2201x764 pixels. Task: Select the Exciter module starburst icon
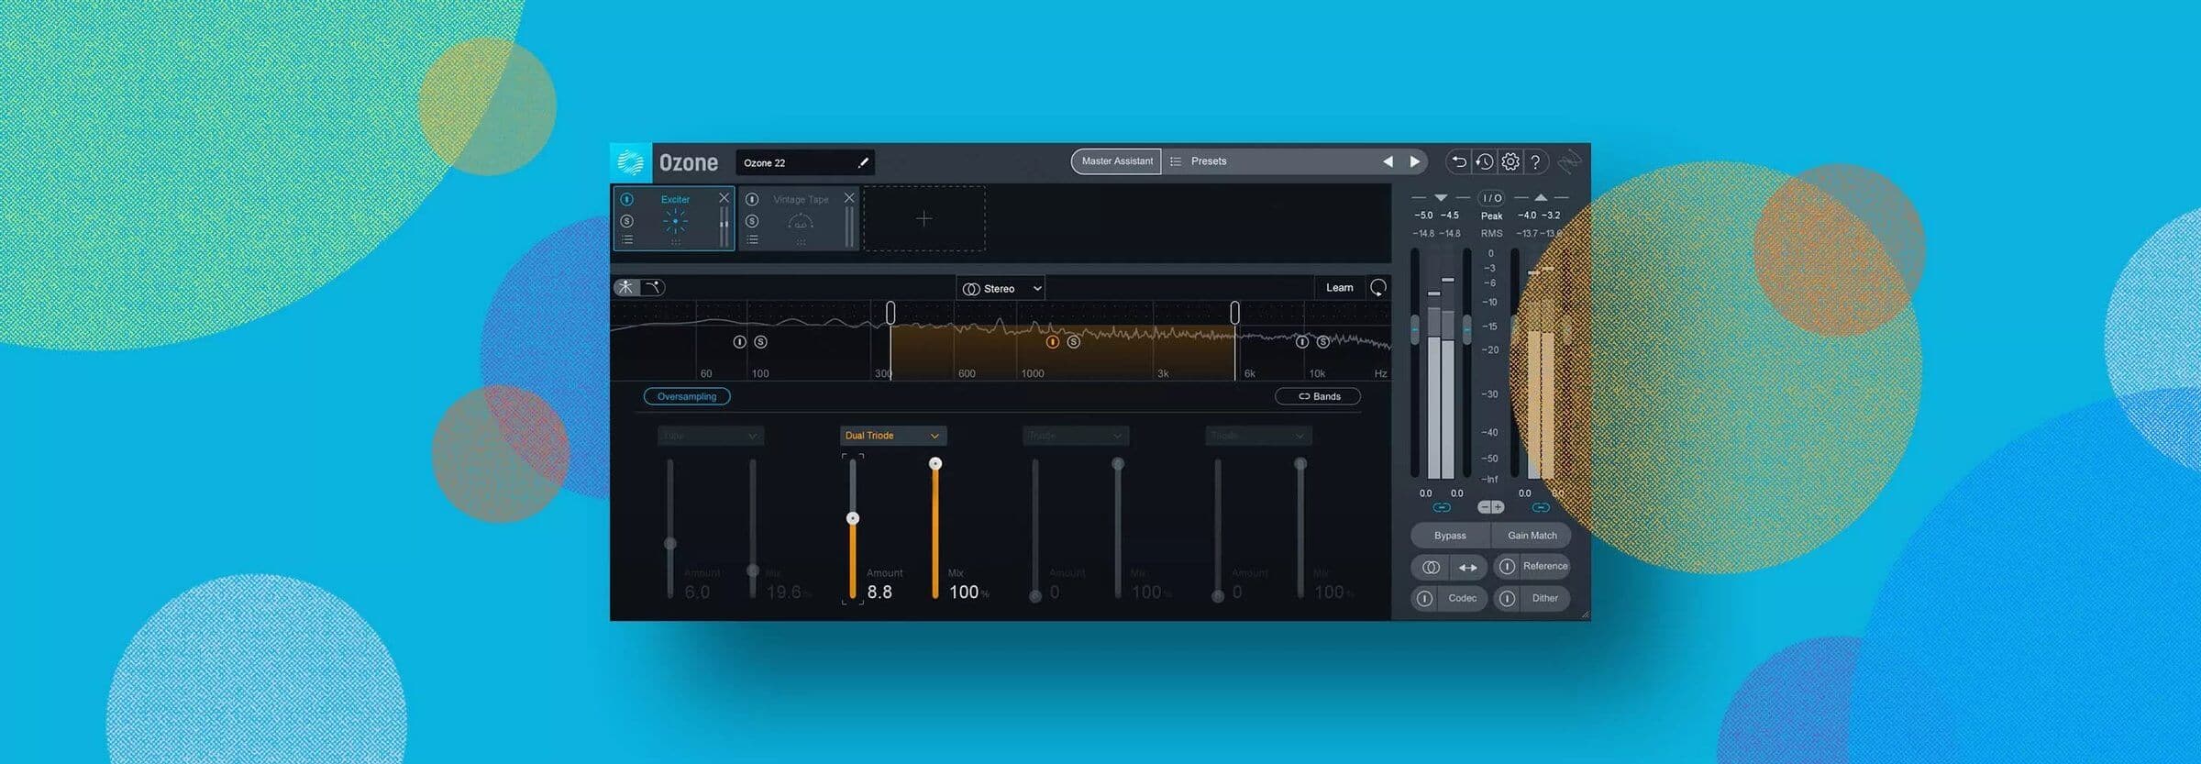pyautogui.click(x=676, y=221)
